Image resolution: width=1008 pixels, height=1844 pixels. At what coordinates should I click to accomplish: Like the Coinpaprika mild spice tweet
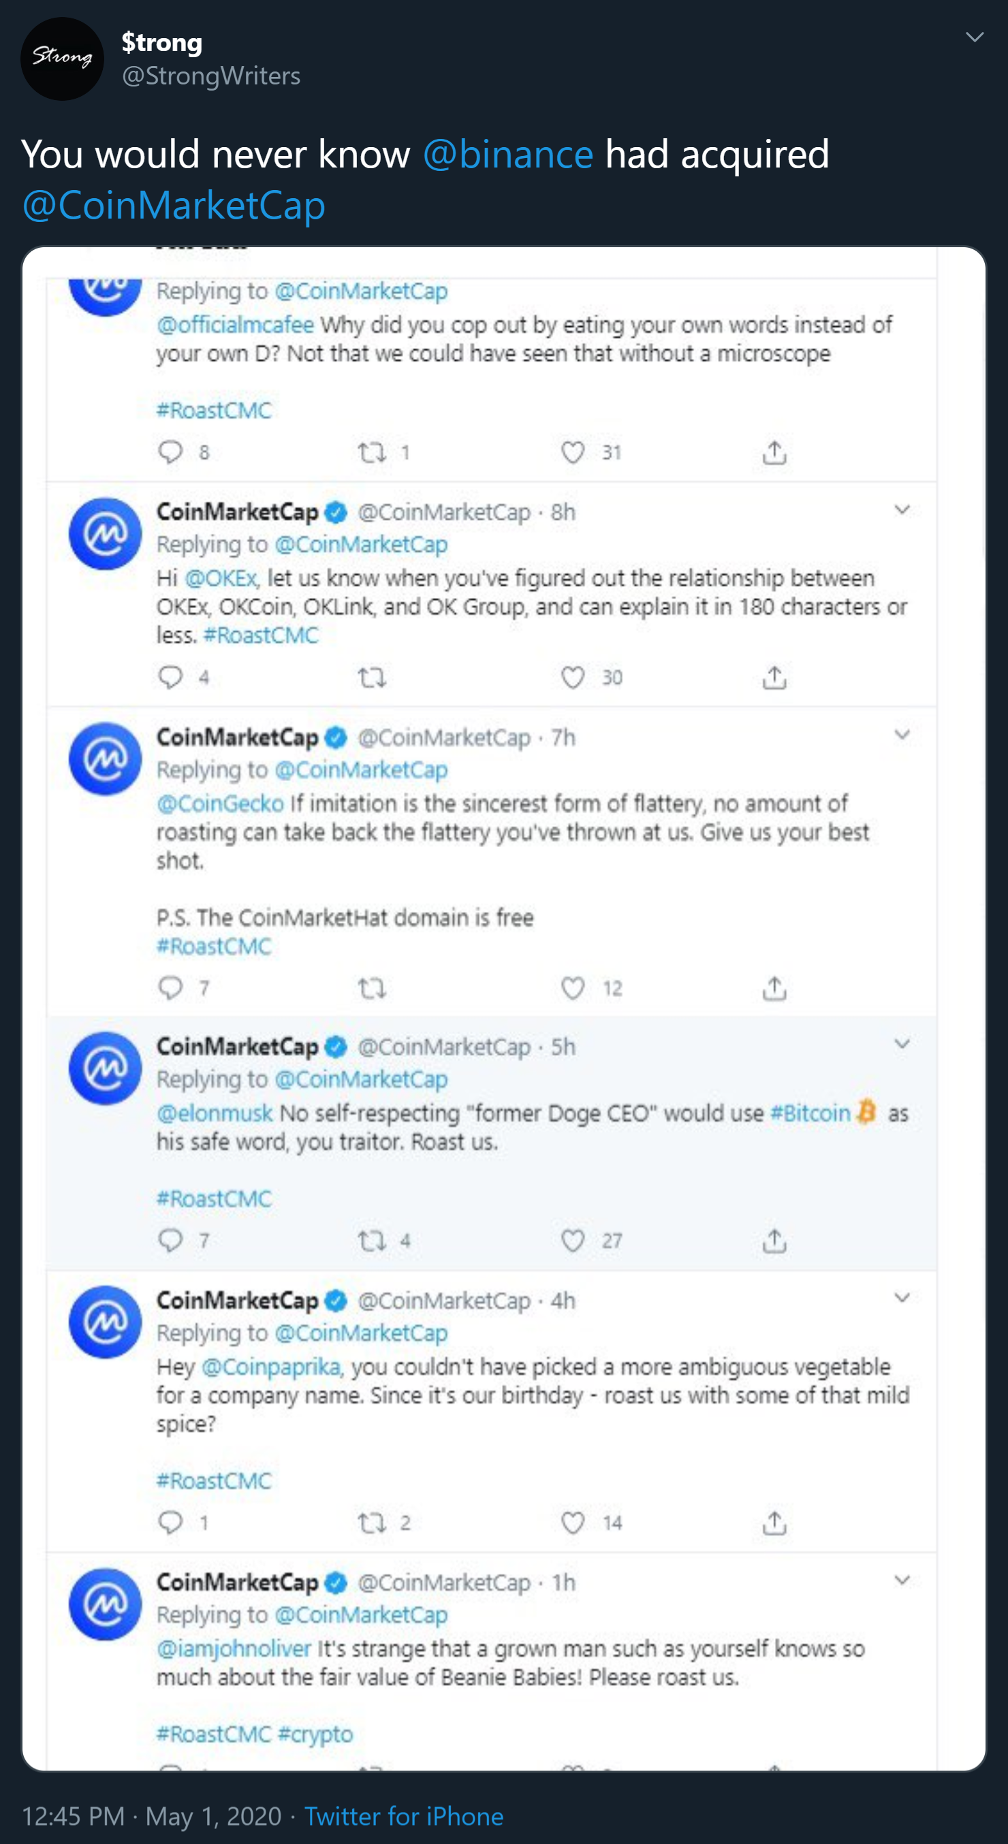point(572,1522)
